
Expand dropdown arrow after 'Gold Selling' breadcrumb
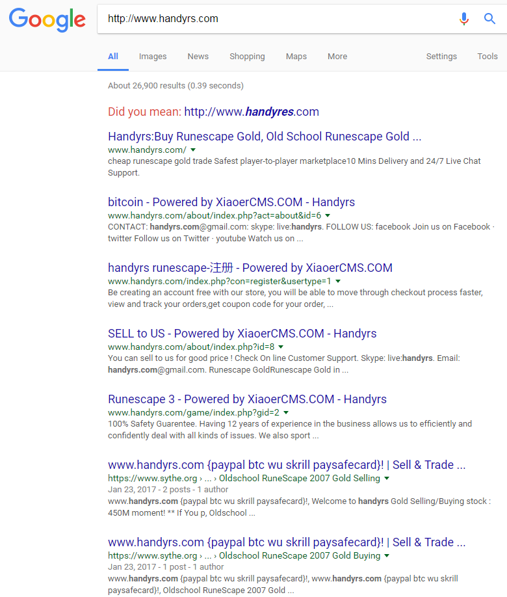(387, 478)
